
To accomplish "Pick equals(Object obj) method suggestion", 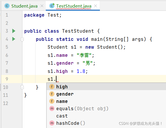I will [106, 108].
